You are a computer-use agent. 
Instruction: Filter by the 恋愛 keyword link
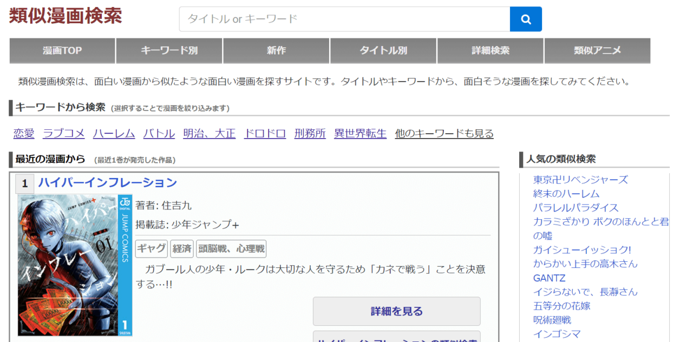point(24,134)
